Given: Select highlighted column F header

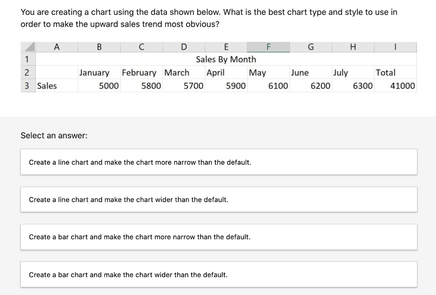Looking at the screenshot, I should 268,47.
